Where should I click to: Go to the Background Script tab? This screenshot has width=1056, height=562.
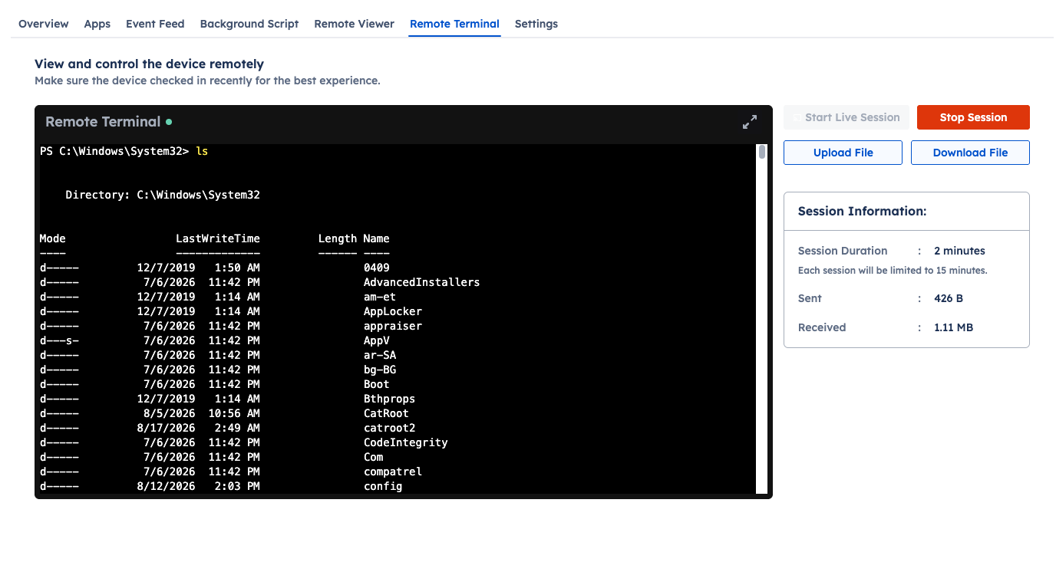(249, 24)
